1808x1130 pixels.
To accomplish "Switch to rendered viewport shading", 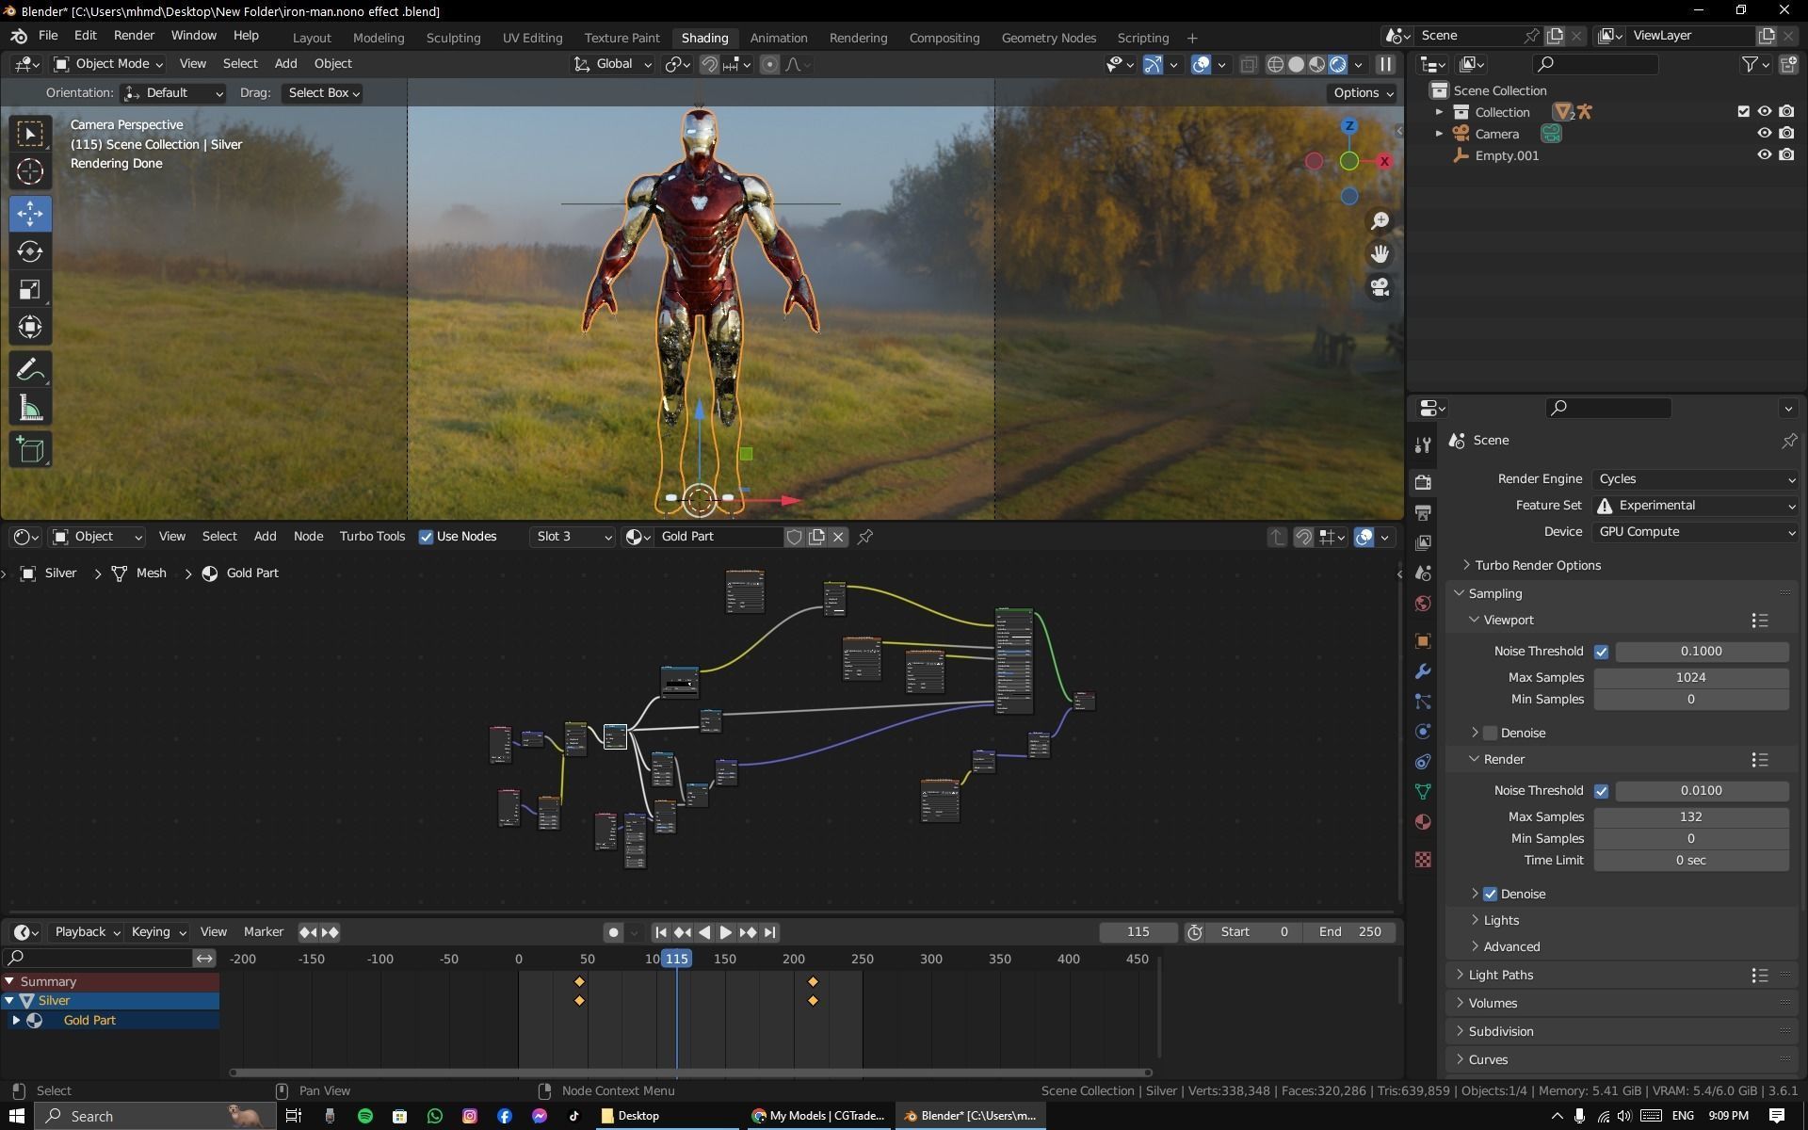I will point(1338,64).
